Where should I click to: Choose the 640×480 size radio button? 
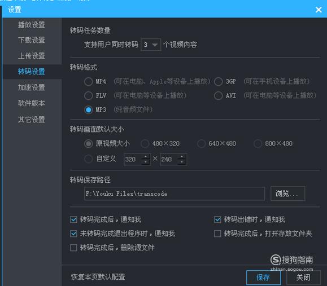(x=201, y=143)
